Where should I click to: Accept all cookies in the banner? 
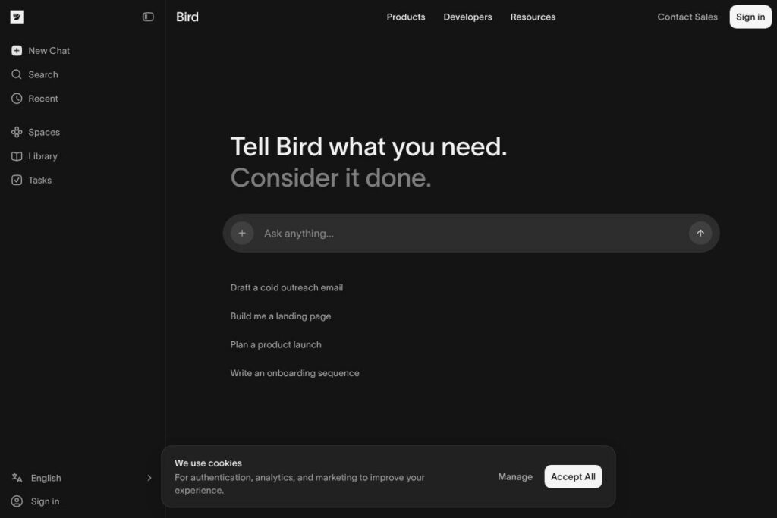pos(573,476)
